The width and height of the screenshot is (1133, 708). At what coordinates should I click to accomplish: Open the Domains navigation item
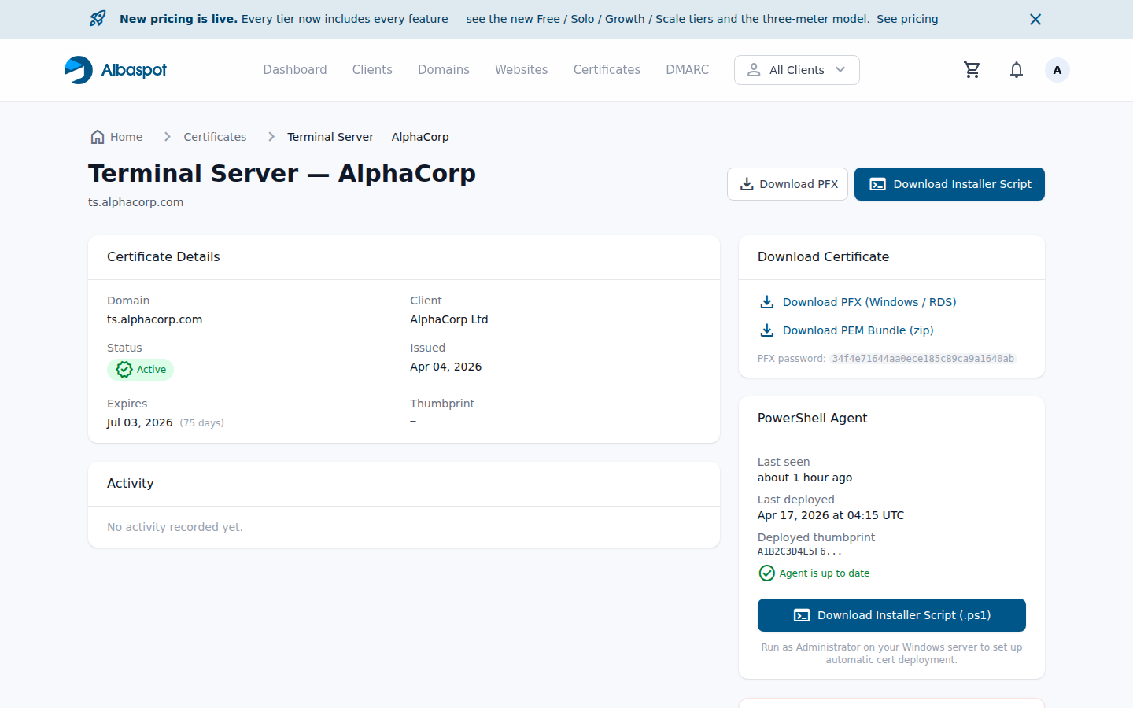click(444, 70)
